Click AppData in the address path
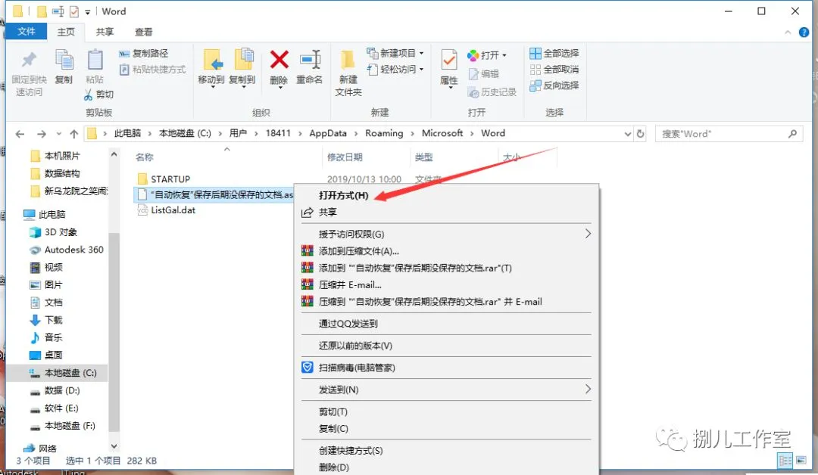Viewport: 818px width, 475px height. (x=328, y=133)
